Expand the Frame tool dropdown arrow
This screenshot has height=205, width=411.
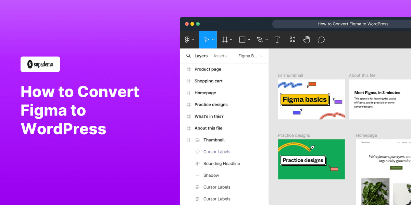coord(231,39)
